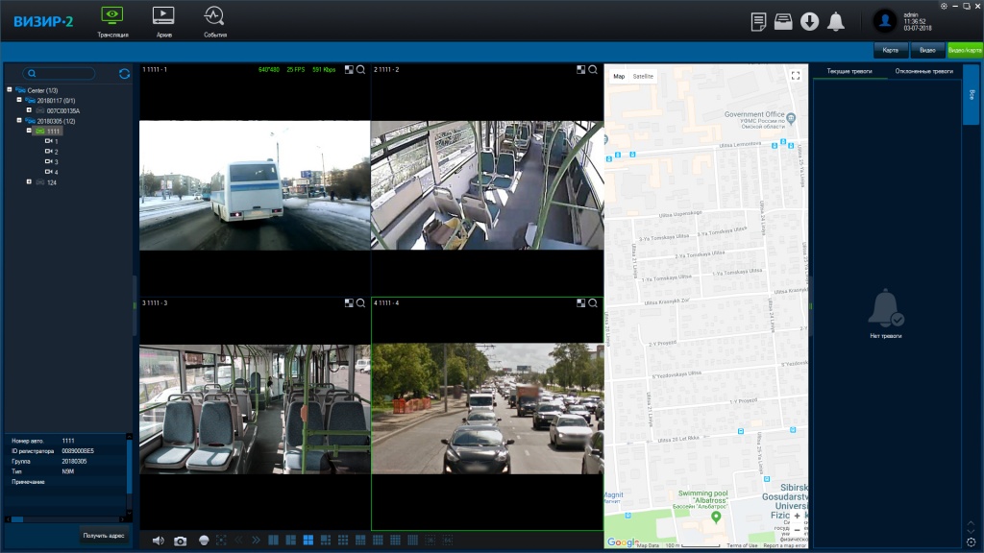Refresh the device tree list

(x=124, y=73)
